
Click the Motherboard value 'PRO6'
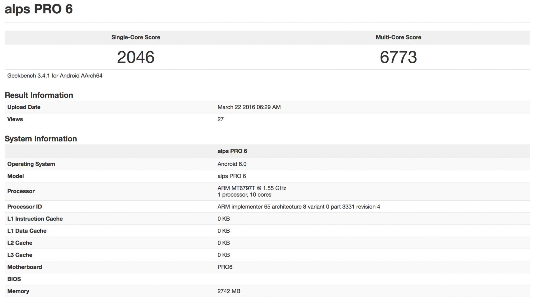pyautogui.click(x=225, y=267)
